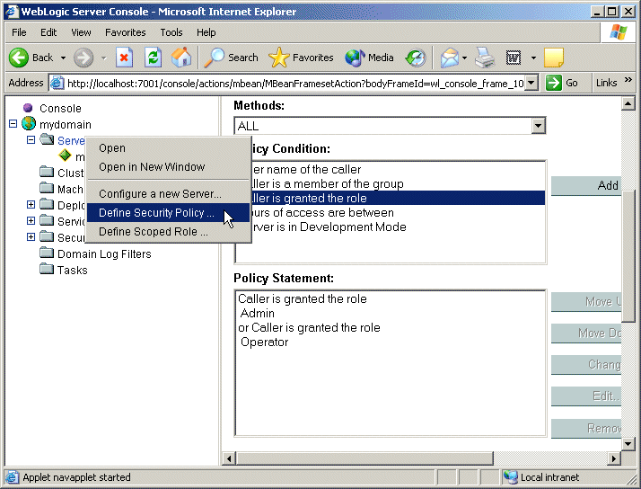
Task: Click the Domain Log Filters folder icon
Action: click(x=47, y=253)
